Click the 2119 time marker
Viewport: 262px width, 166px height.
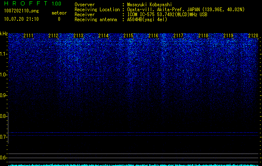pyautogui.click(x=228, y=36)
